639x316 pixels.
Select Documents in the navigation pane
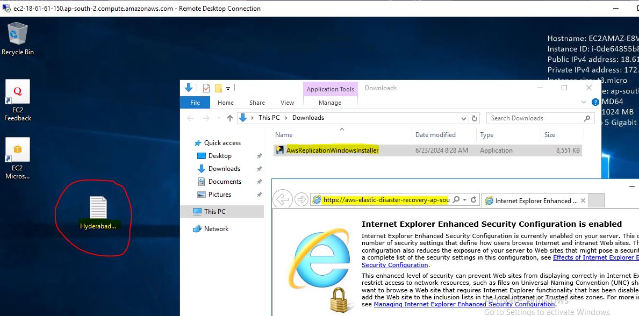coord(225,182)
